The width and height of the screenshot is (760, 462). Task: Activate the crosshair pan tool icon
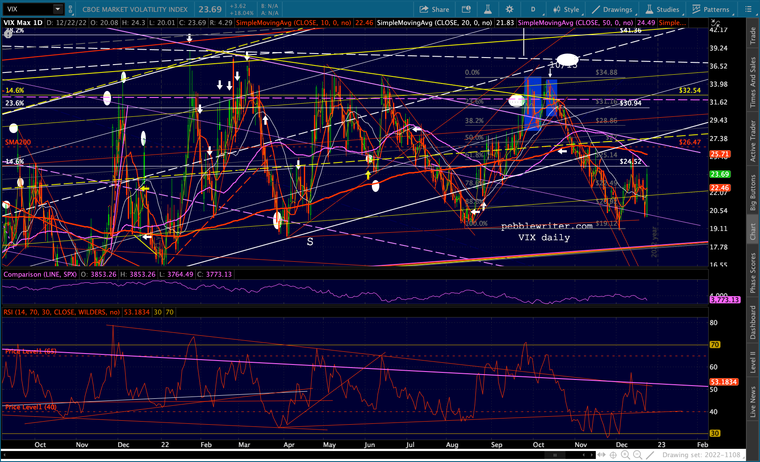pyautogui.click(x=613, y=455)
